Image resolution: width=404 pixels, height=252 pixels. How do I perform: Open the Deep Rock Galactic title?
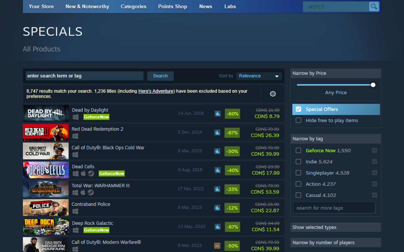[92, 223]
